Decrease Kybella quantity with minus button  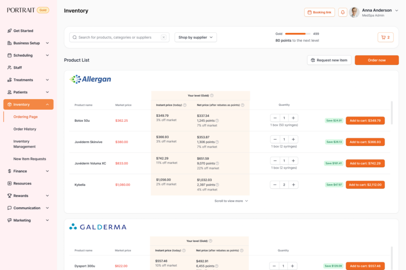pos(275,185)
